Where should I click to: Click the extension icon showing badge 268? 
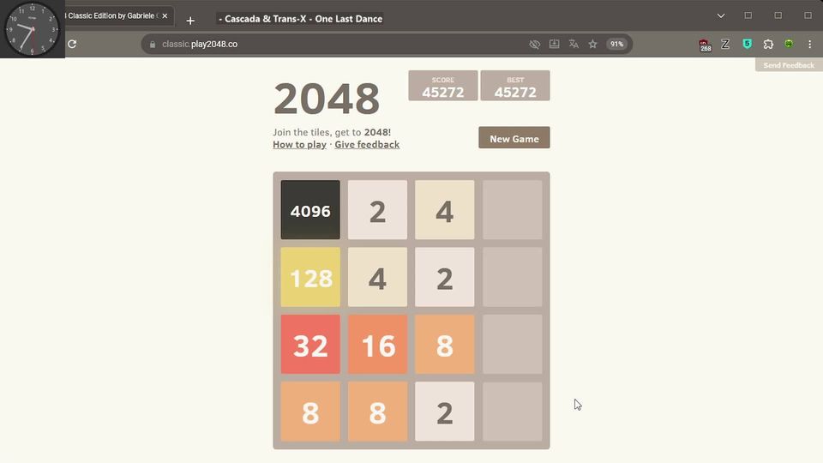[705, 45]
